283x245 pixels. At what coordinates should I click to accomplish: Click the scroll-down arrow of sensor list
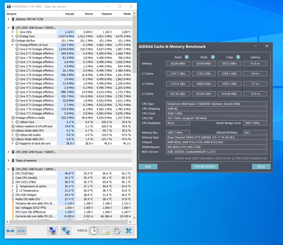[134, 218]
